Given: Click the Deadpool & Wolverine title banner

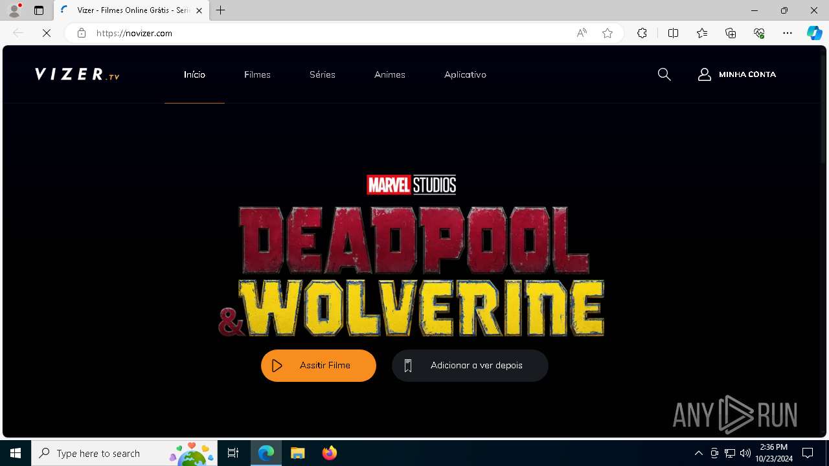Looking at the screenshot, I should tap(412, 256).
